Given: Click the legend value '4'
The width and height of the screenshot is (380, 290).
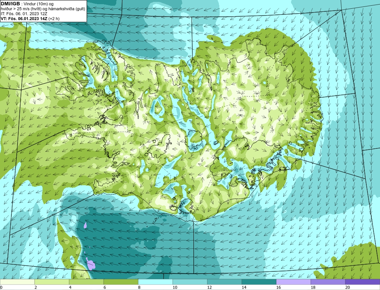Looking at the screenshot, I should [x=70, y=287].
